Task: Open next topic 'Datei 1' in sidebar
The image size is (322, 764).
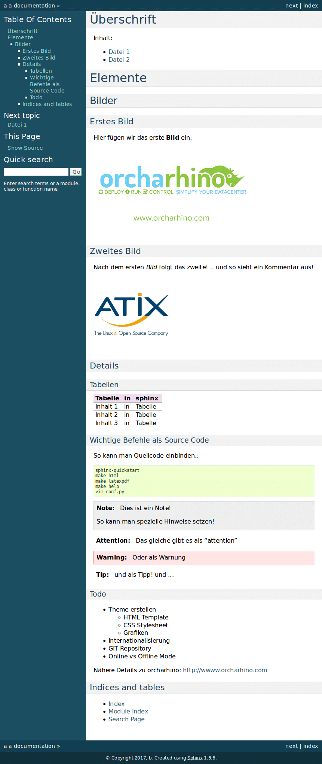Action: click(17, 125)
